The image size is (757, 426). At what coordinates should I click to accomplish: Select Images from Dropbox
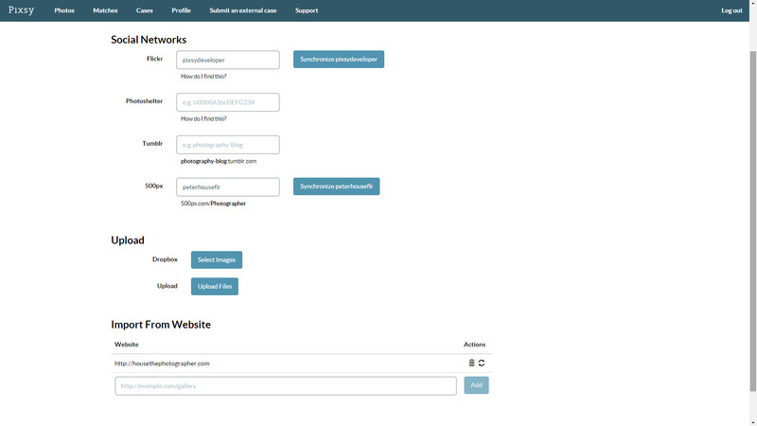click(217, 259)
